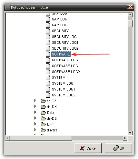Select the da-DK folder name
138x159 pixels.
[x=52, y=107]
